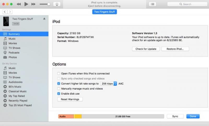Select Summary in Settings
This screenshot has height=126, width=209.
24,34
